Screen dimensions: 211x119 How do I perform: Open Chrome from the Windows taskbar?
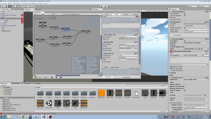click(x=23, y=117)
